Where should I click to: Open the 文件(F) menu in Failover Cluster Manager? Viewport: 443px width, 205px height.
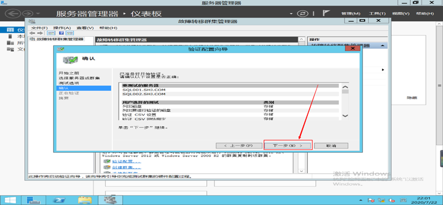pyautogui.click(x=39, y=28)
